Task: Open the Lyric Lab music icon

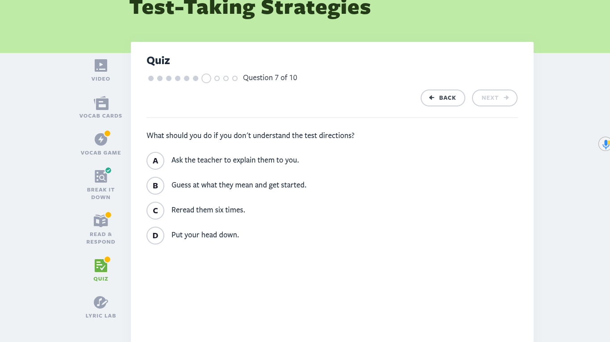Action: pos(101,302)
